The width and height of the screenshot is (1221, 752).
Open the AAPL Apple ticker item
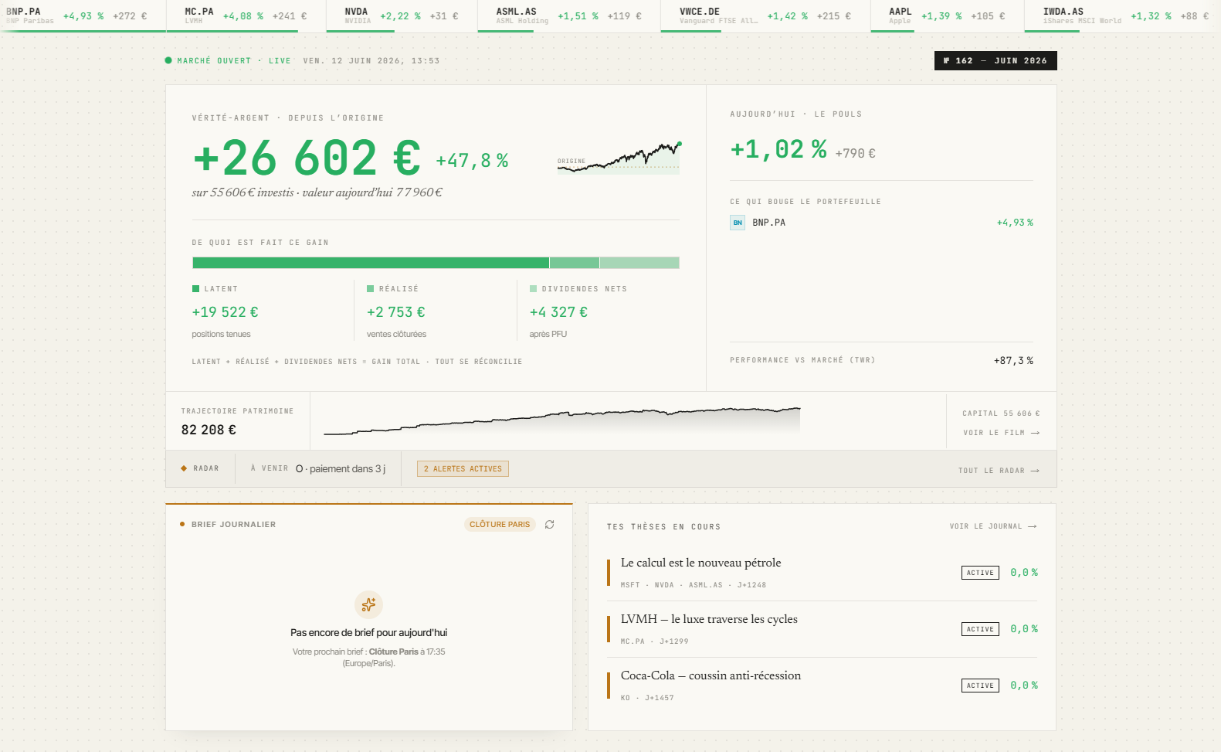tap(947, 15)
